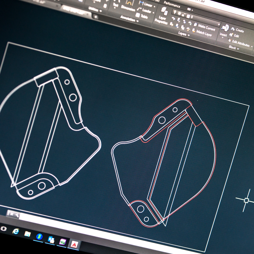Select the Dimension tool
The height and width of the screenshot is (254, 254).
[128, 6]
